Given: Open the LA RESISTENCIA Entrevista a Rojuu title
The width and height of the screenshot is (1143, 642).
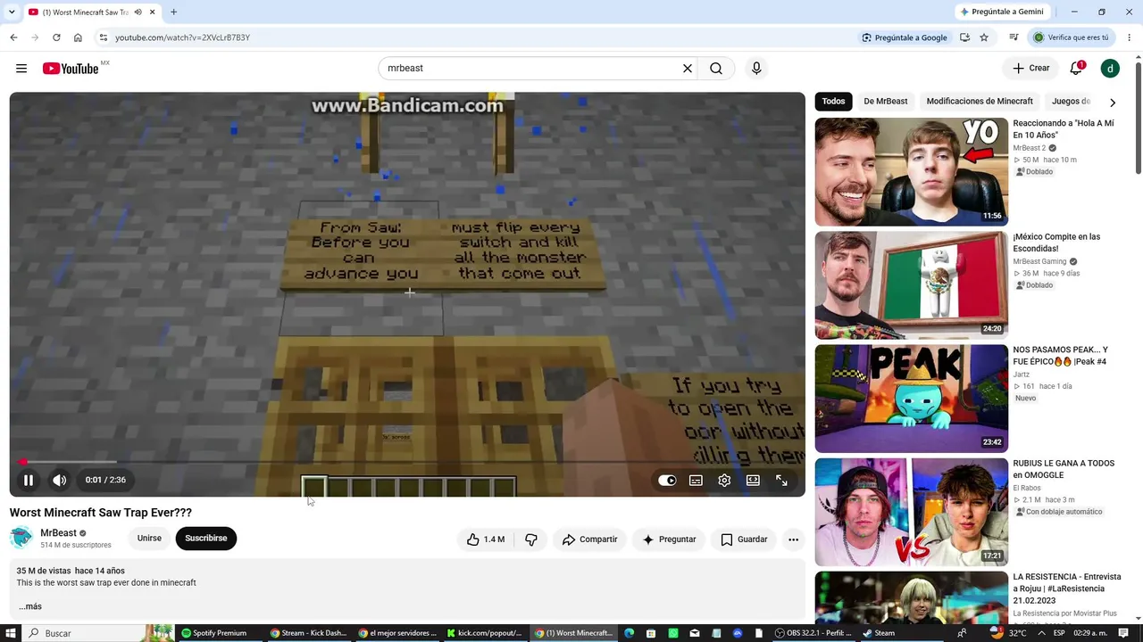Looking at the screenshot, I should pyautogui.click(x=1066, y=588).
